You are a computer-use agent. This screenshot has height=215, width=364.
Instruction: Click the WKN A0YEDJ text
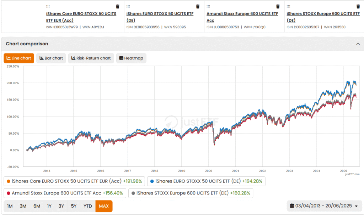[93, 27]
